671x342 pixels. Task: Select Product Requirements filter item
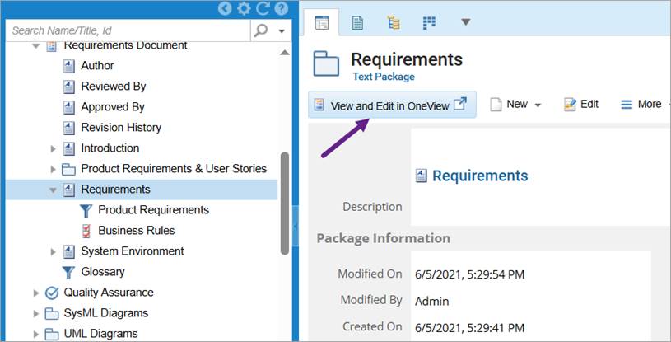tap(153, 210)
